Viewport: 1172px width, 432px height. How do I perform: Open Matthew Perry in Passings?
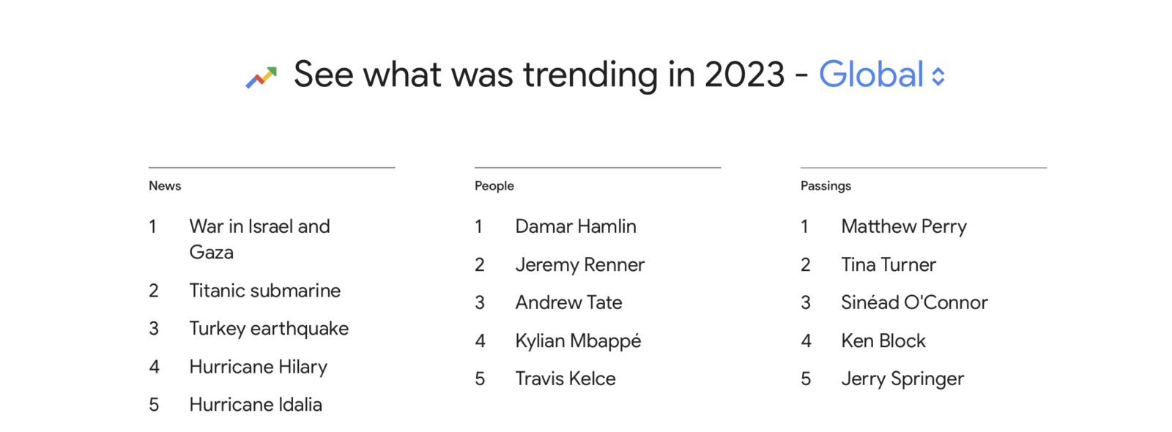coord(904,226)
